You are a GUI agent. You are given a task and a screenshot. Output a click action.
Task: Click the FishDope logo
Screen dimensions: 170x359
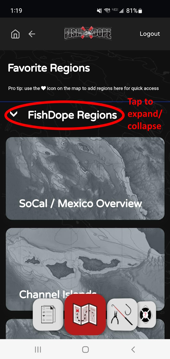88,34
